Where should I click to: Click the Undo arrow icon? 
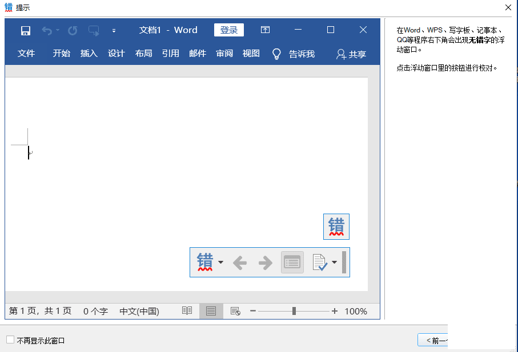click(47, 31)
